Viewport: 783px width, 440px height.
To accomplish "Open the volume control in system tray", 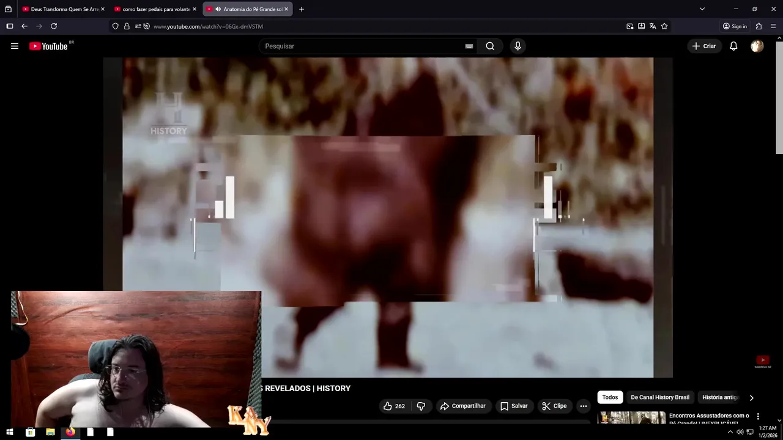I will (740, 432).
